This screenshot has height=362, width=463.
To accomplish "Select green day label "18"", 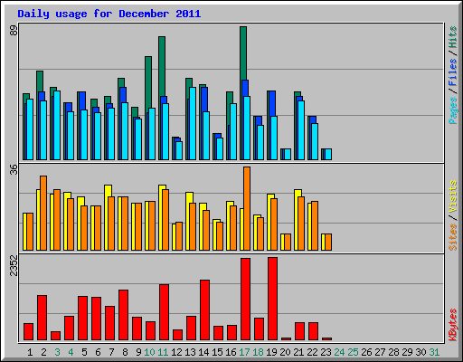I will click(x=258, y=352).
